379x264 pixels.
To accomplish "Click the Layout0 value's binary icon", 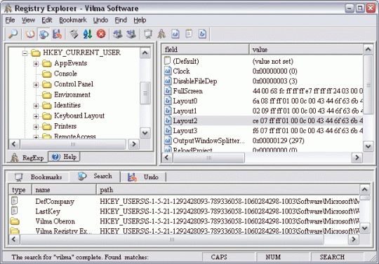I will tap(168, 101).
